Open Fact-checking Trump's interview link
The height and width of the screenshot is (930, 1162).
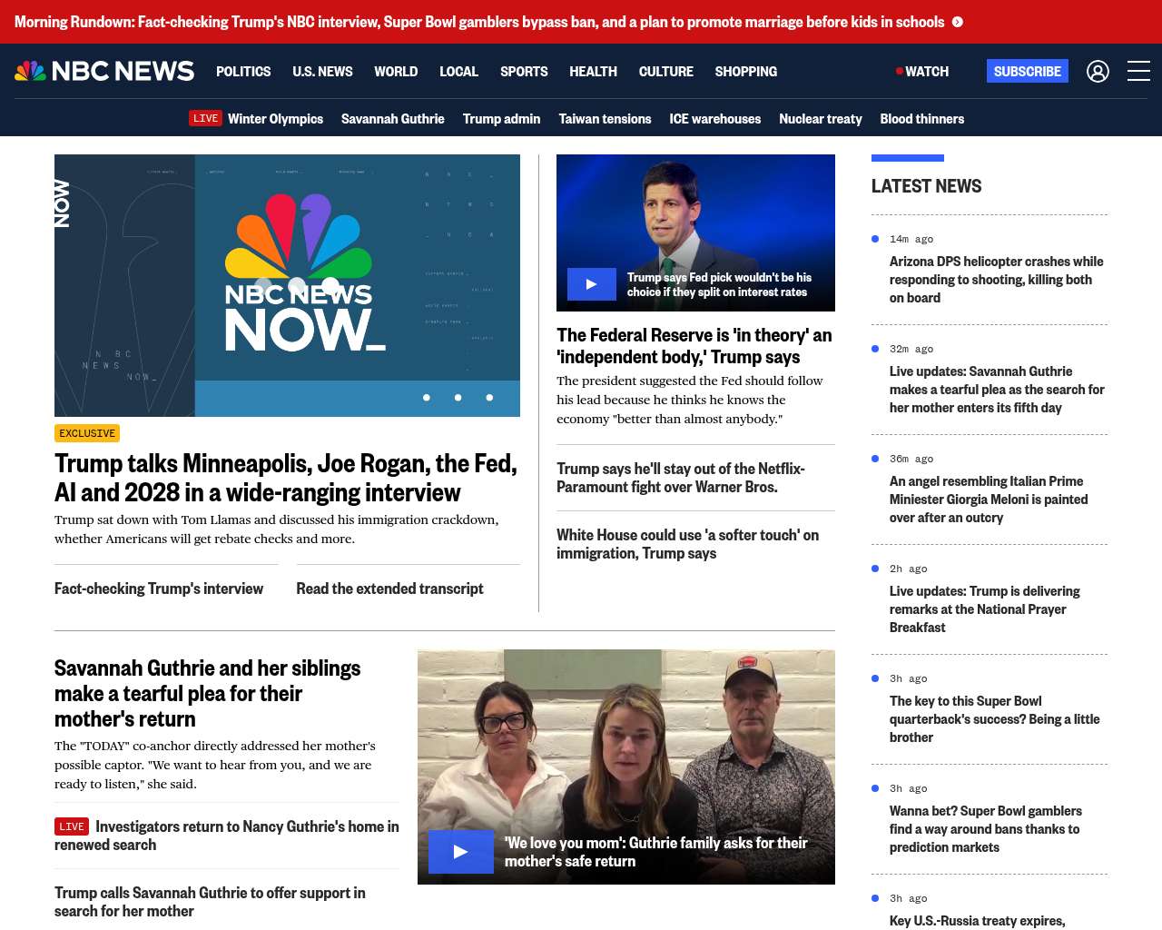pyautogui.click(x=159, y=589)
